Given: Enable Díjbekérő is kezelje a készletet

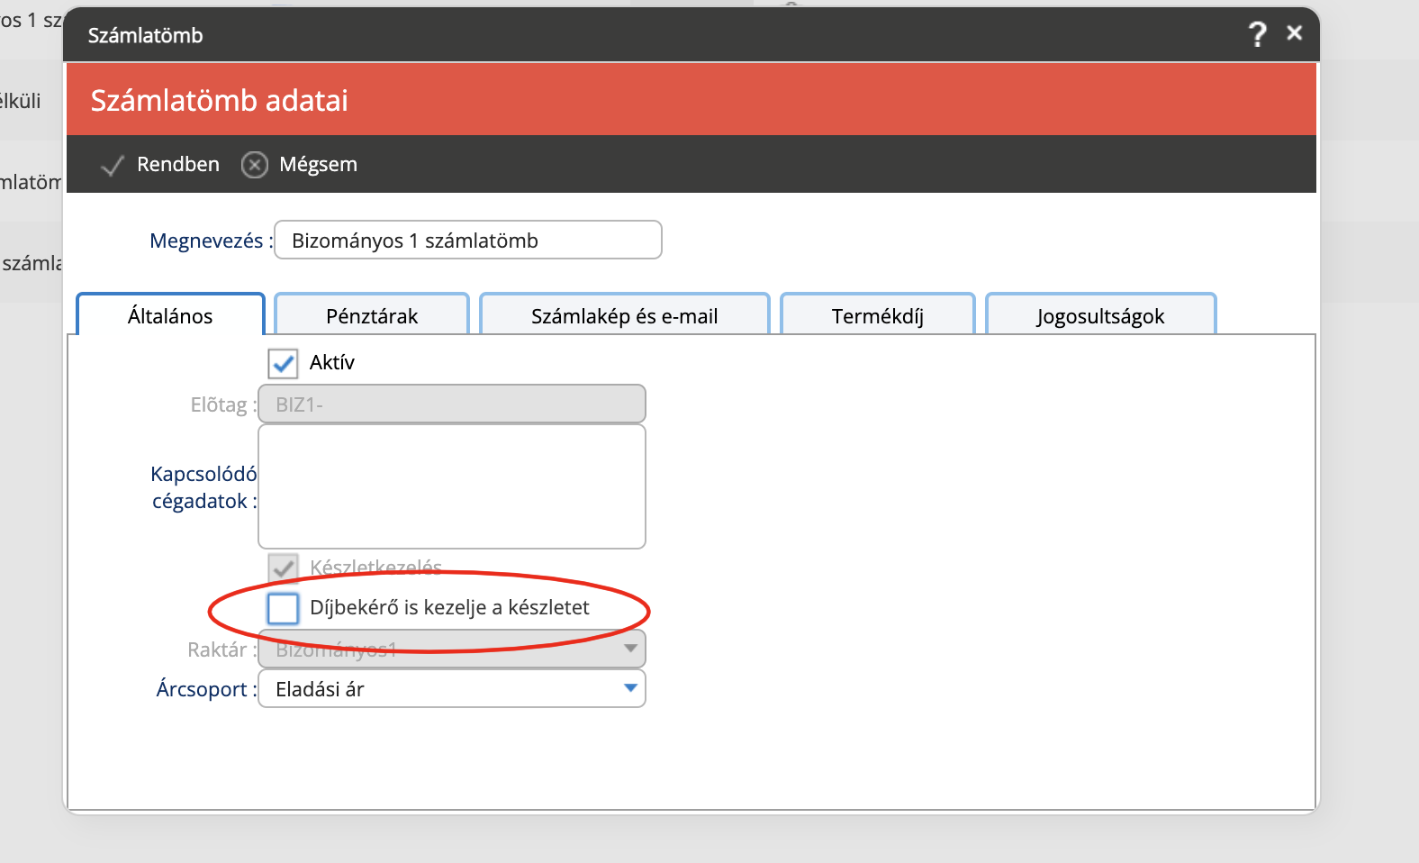Looking at the screenshot, I should pyautogui.click(x=283, y=608).
